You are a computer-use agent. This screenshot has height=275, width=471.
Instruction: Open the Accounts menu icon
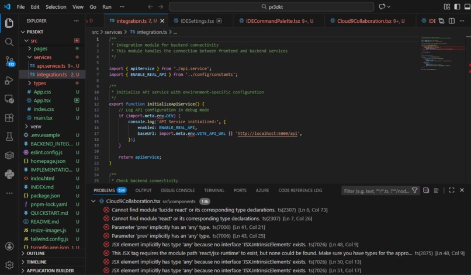tap(9, 246)
